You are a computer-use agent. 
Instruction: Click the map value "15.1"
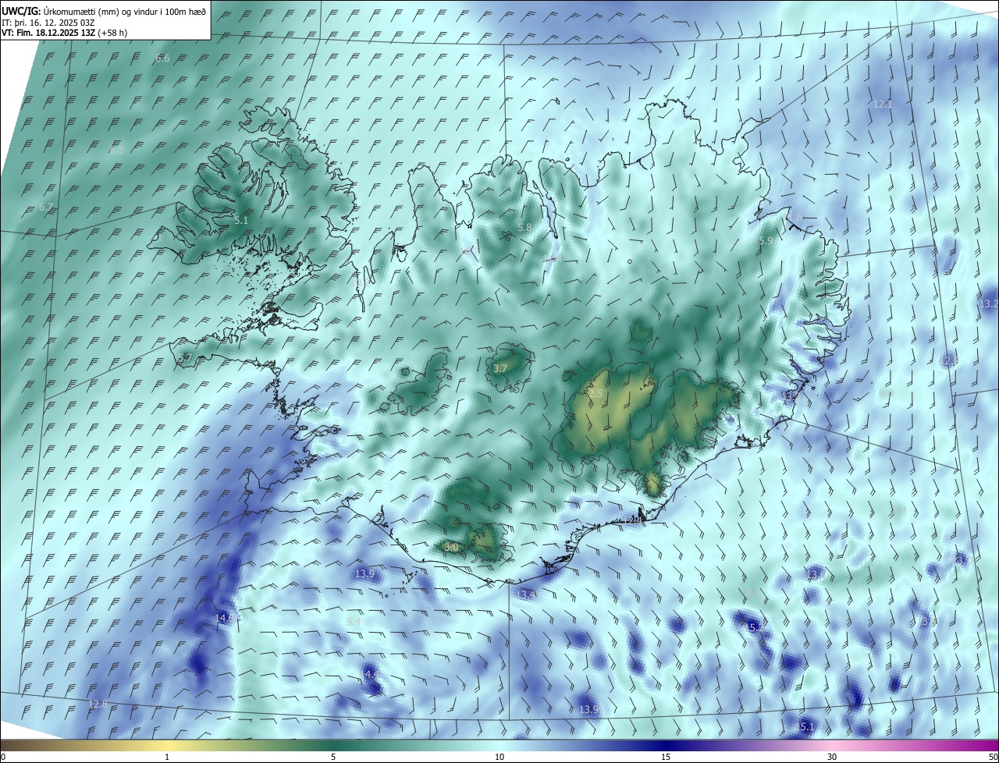coord(805,727)
